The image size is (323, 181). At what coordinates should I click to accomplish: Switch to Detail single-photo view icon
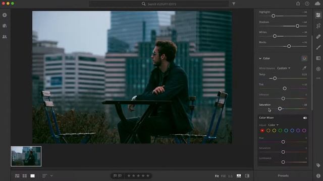tap(32, 175)
